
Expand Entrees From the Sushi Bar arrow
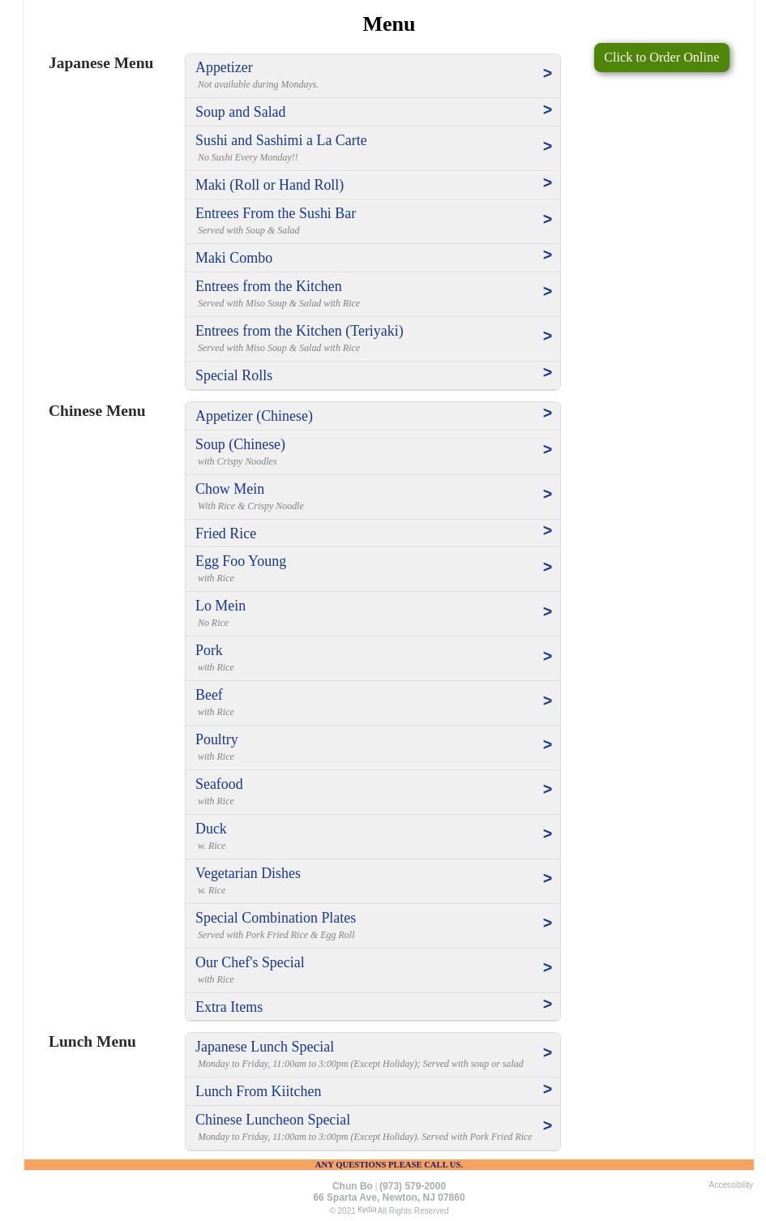point(547,220)
